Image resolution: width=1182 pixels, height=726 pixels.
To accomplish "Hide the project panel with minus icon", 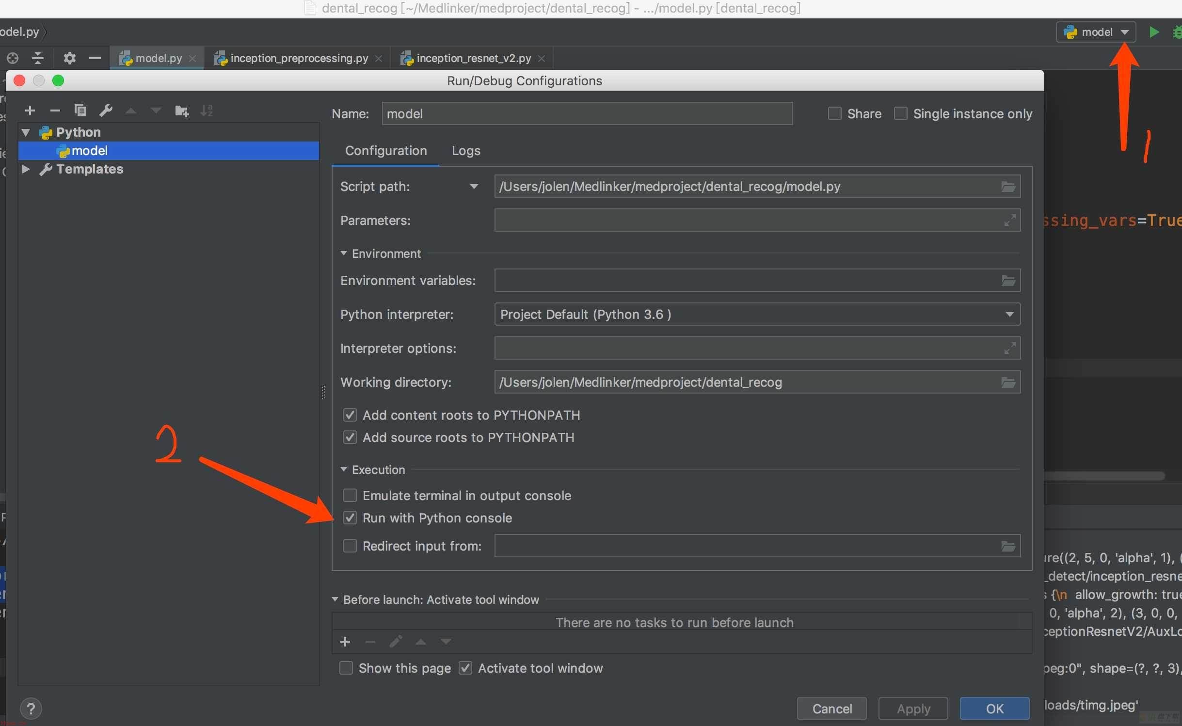I will (95, 59).
